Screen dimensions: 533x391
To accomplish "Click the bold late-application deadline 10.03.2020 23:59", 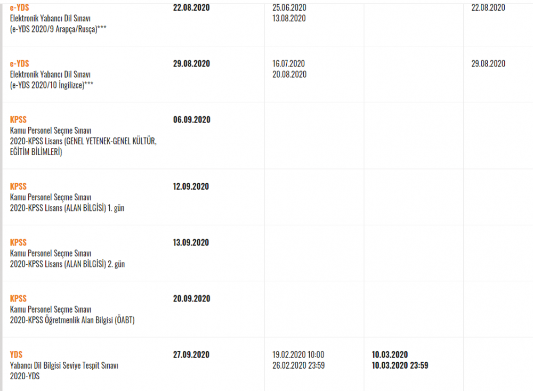I will click(400, 365).
